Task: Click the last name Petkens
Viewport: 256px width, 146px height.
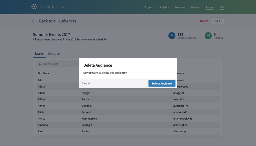Action: [x=87, y=112]
